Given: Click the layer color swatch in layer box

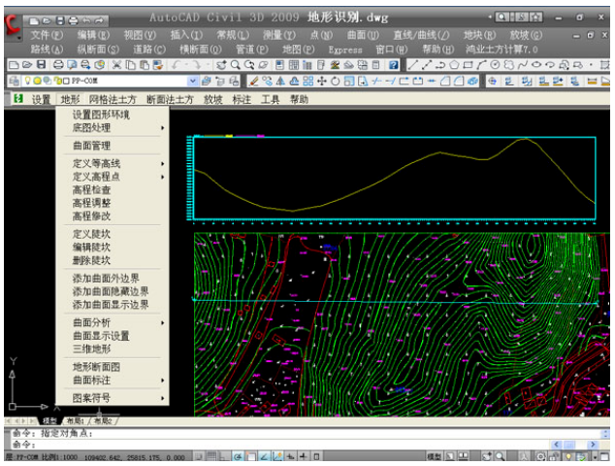Looking at the screenshot, I should (x=66, y=81).
